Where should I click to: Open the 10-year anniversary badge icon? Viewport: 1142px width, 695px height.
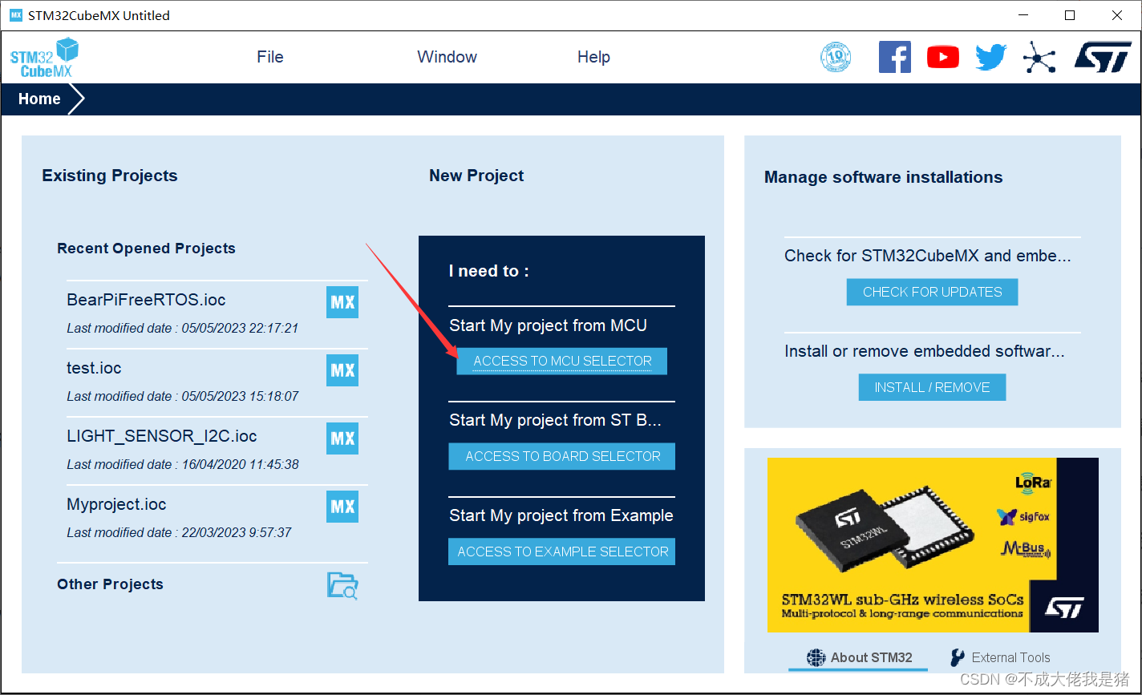click(836, 58)
